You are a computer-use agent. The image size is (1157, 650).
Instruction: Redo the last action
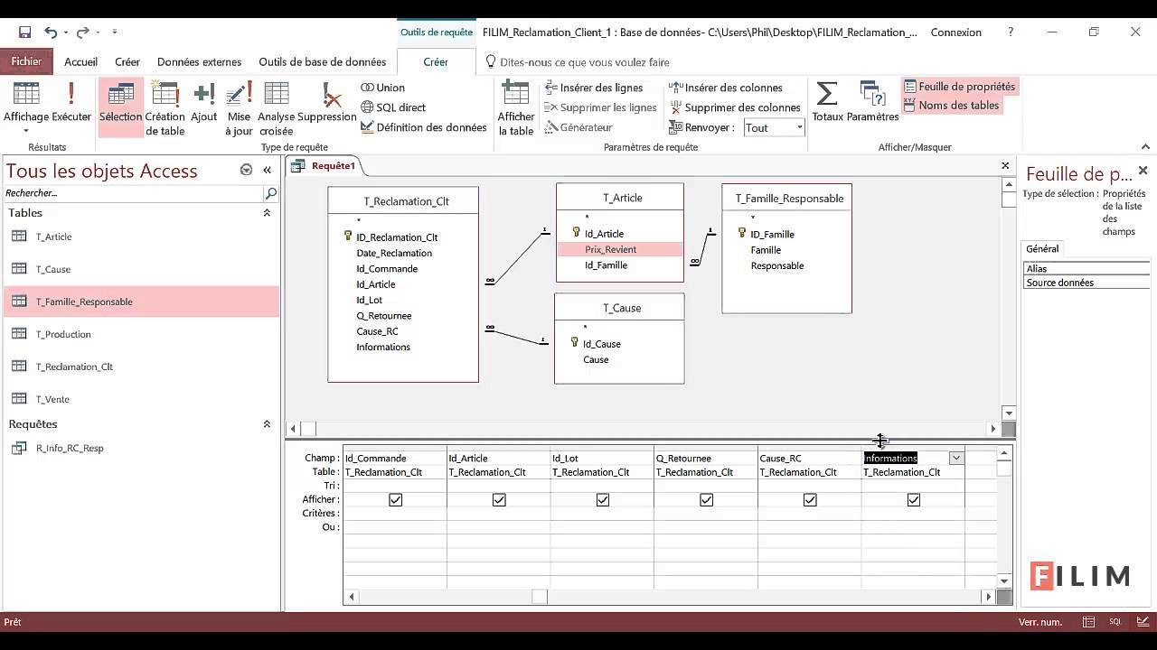tap(82, 32)
